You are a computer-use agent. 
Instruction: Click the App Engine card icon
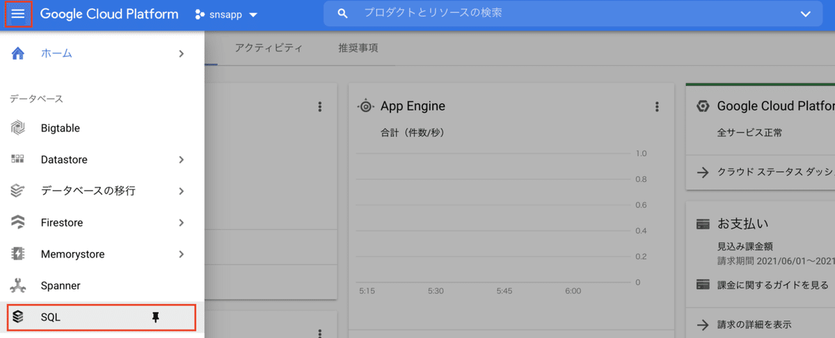click(365, 106)
